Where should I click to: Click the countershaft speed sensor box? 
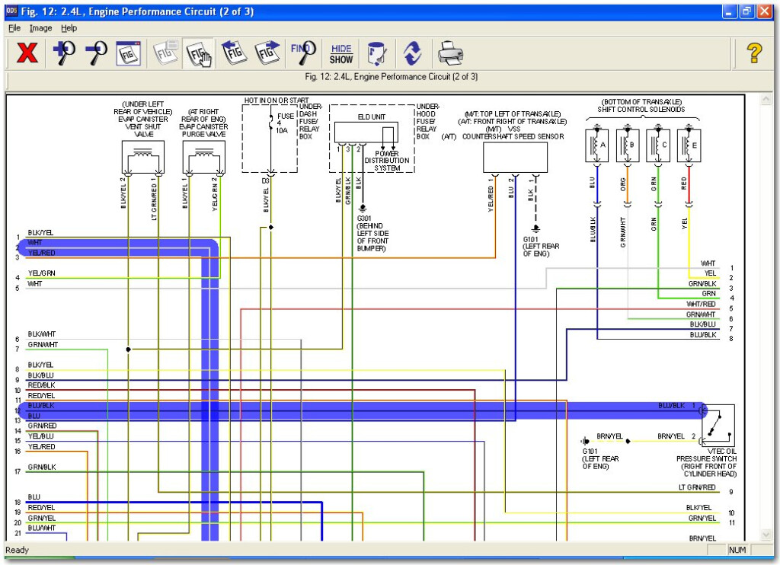515,157
